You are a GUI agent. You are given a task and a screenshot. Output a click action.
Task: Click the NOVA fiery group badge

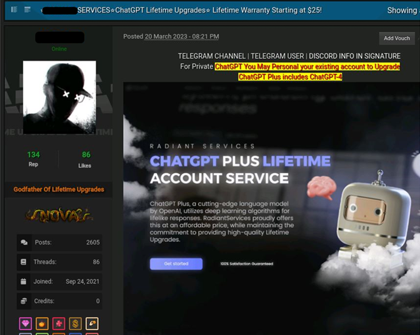click(x=59, y=215)
